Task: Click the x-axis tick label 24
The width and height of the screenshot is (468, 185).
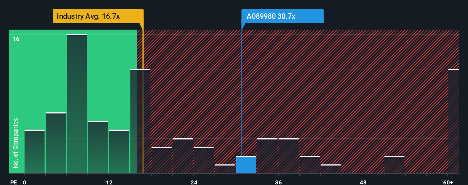Action: point(194,182)
